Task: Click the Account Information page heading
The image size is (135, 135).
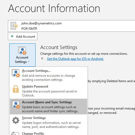Action: [x=54, y=8]
